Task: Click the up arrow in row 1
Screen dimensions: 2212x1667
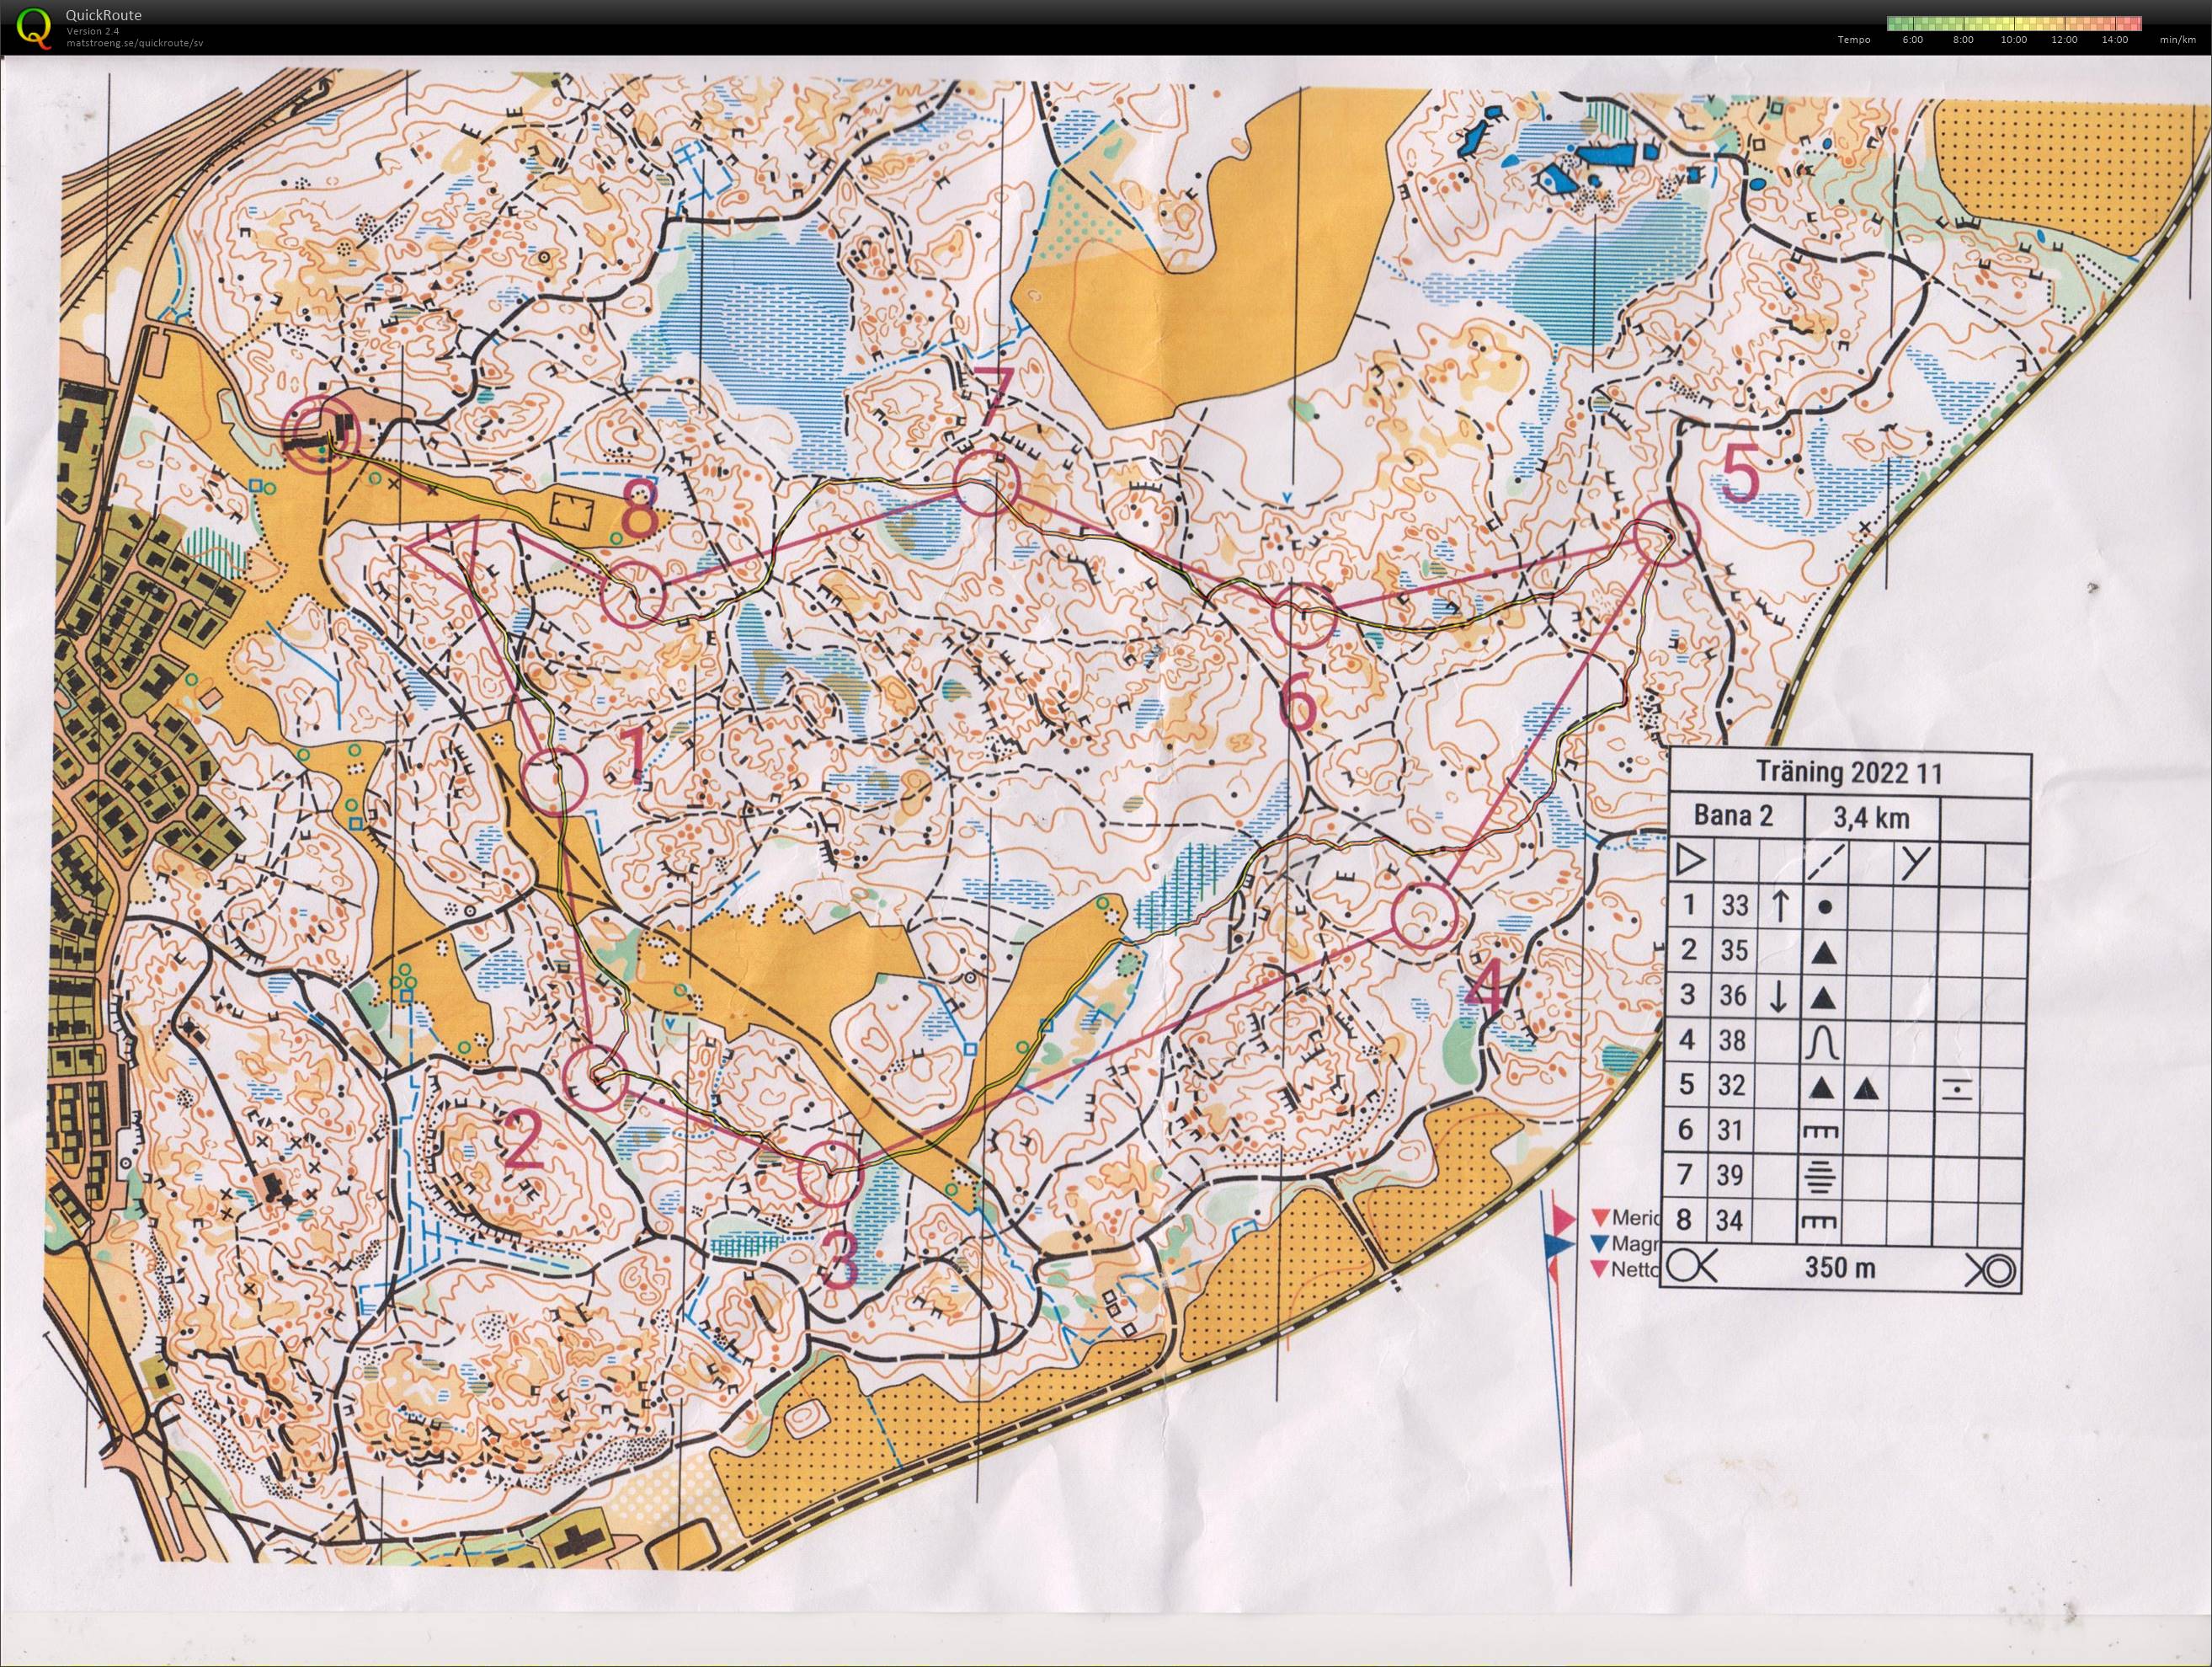Action: 1779,905
